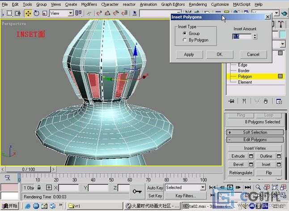Click the Pin Stack icon
289x211 pixels.
231,101
